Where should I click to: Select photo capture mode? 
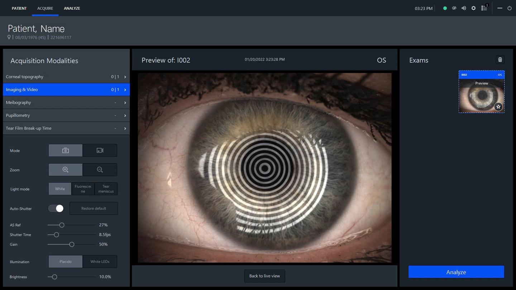pos(65,150)
